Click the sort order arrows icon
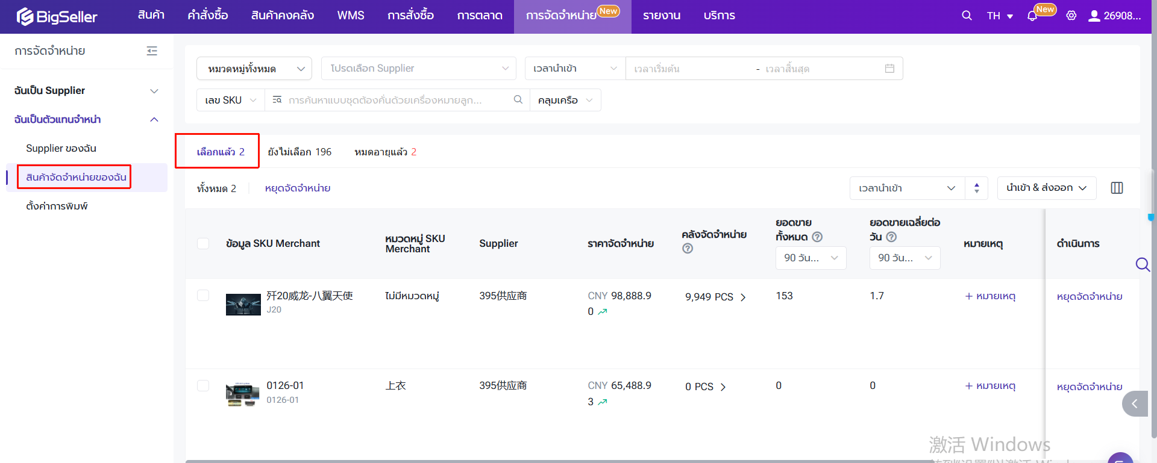 tap(976, 188)
